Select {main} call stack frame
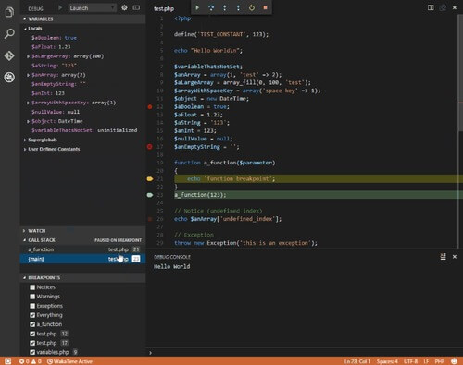The height and width of the screenshot is (365, 463). tap(82, 259)
